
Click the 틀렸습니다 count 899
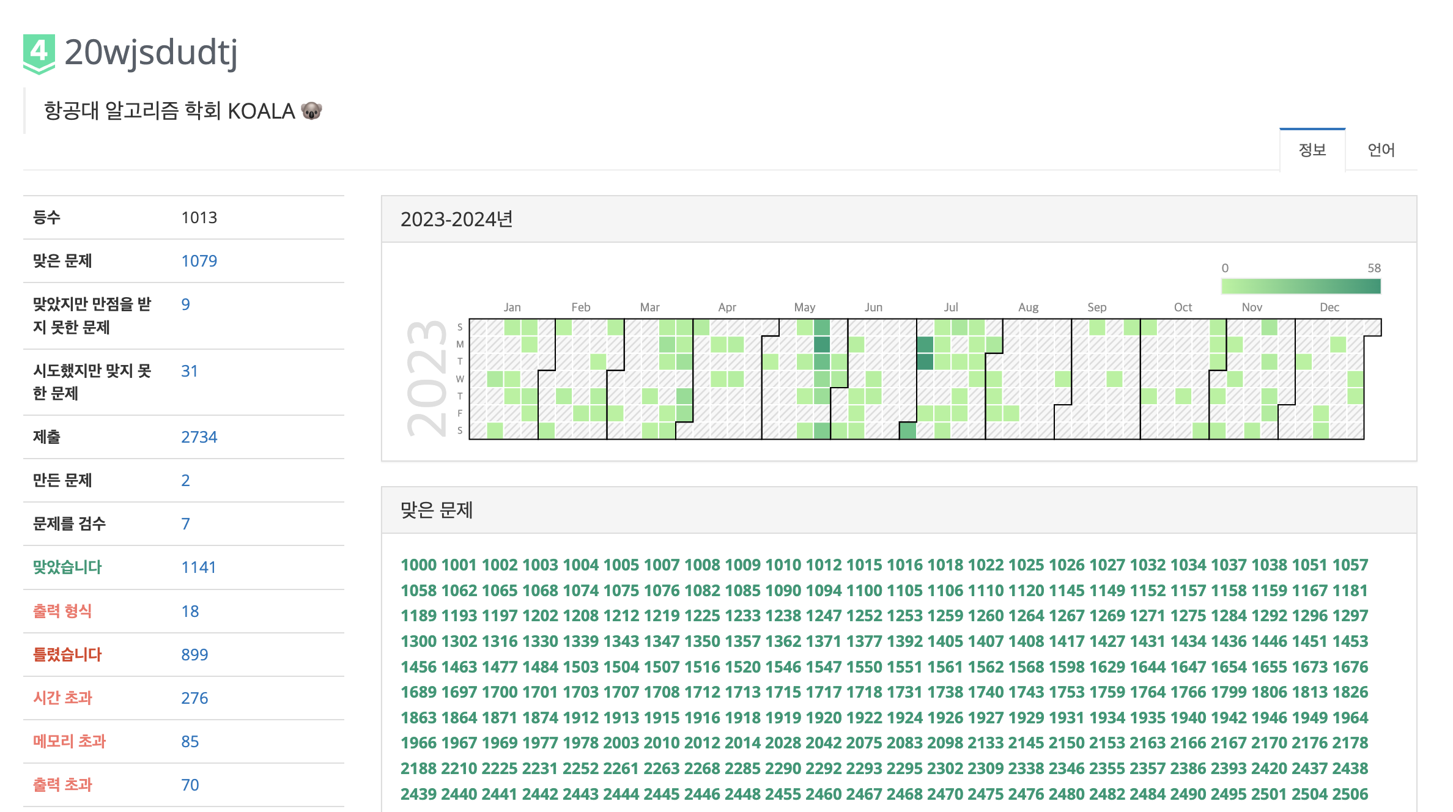194,655
